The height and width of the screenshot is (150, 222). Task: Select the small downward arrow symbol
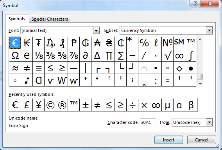click(x=97, y=80)
